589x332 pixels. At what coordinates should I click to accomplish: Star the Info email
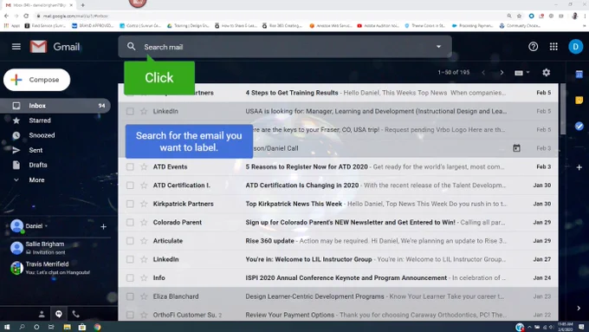click(x=144, y=278)
